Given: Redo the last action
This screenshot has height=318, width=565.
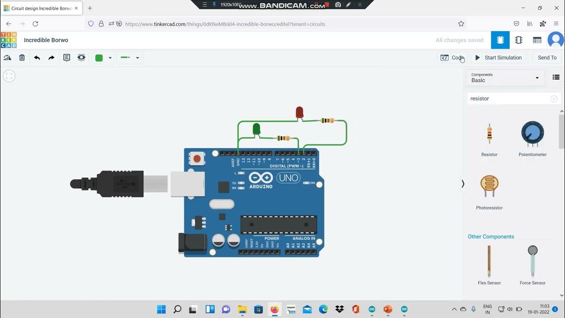Looking at the screenshot, I should [52, 57].
